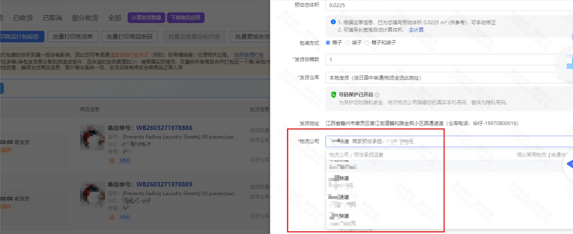The image size is (573, 234).
Task: Click the 发货地址 address text
Action: 422,123
